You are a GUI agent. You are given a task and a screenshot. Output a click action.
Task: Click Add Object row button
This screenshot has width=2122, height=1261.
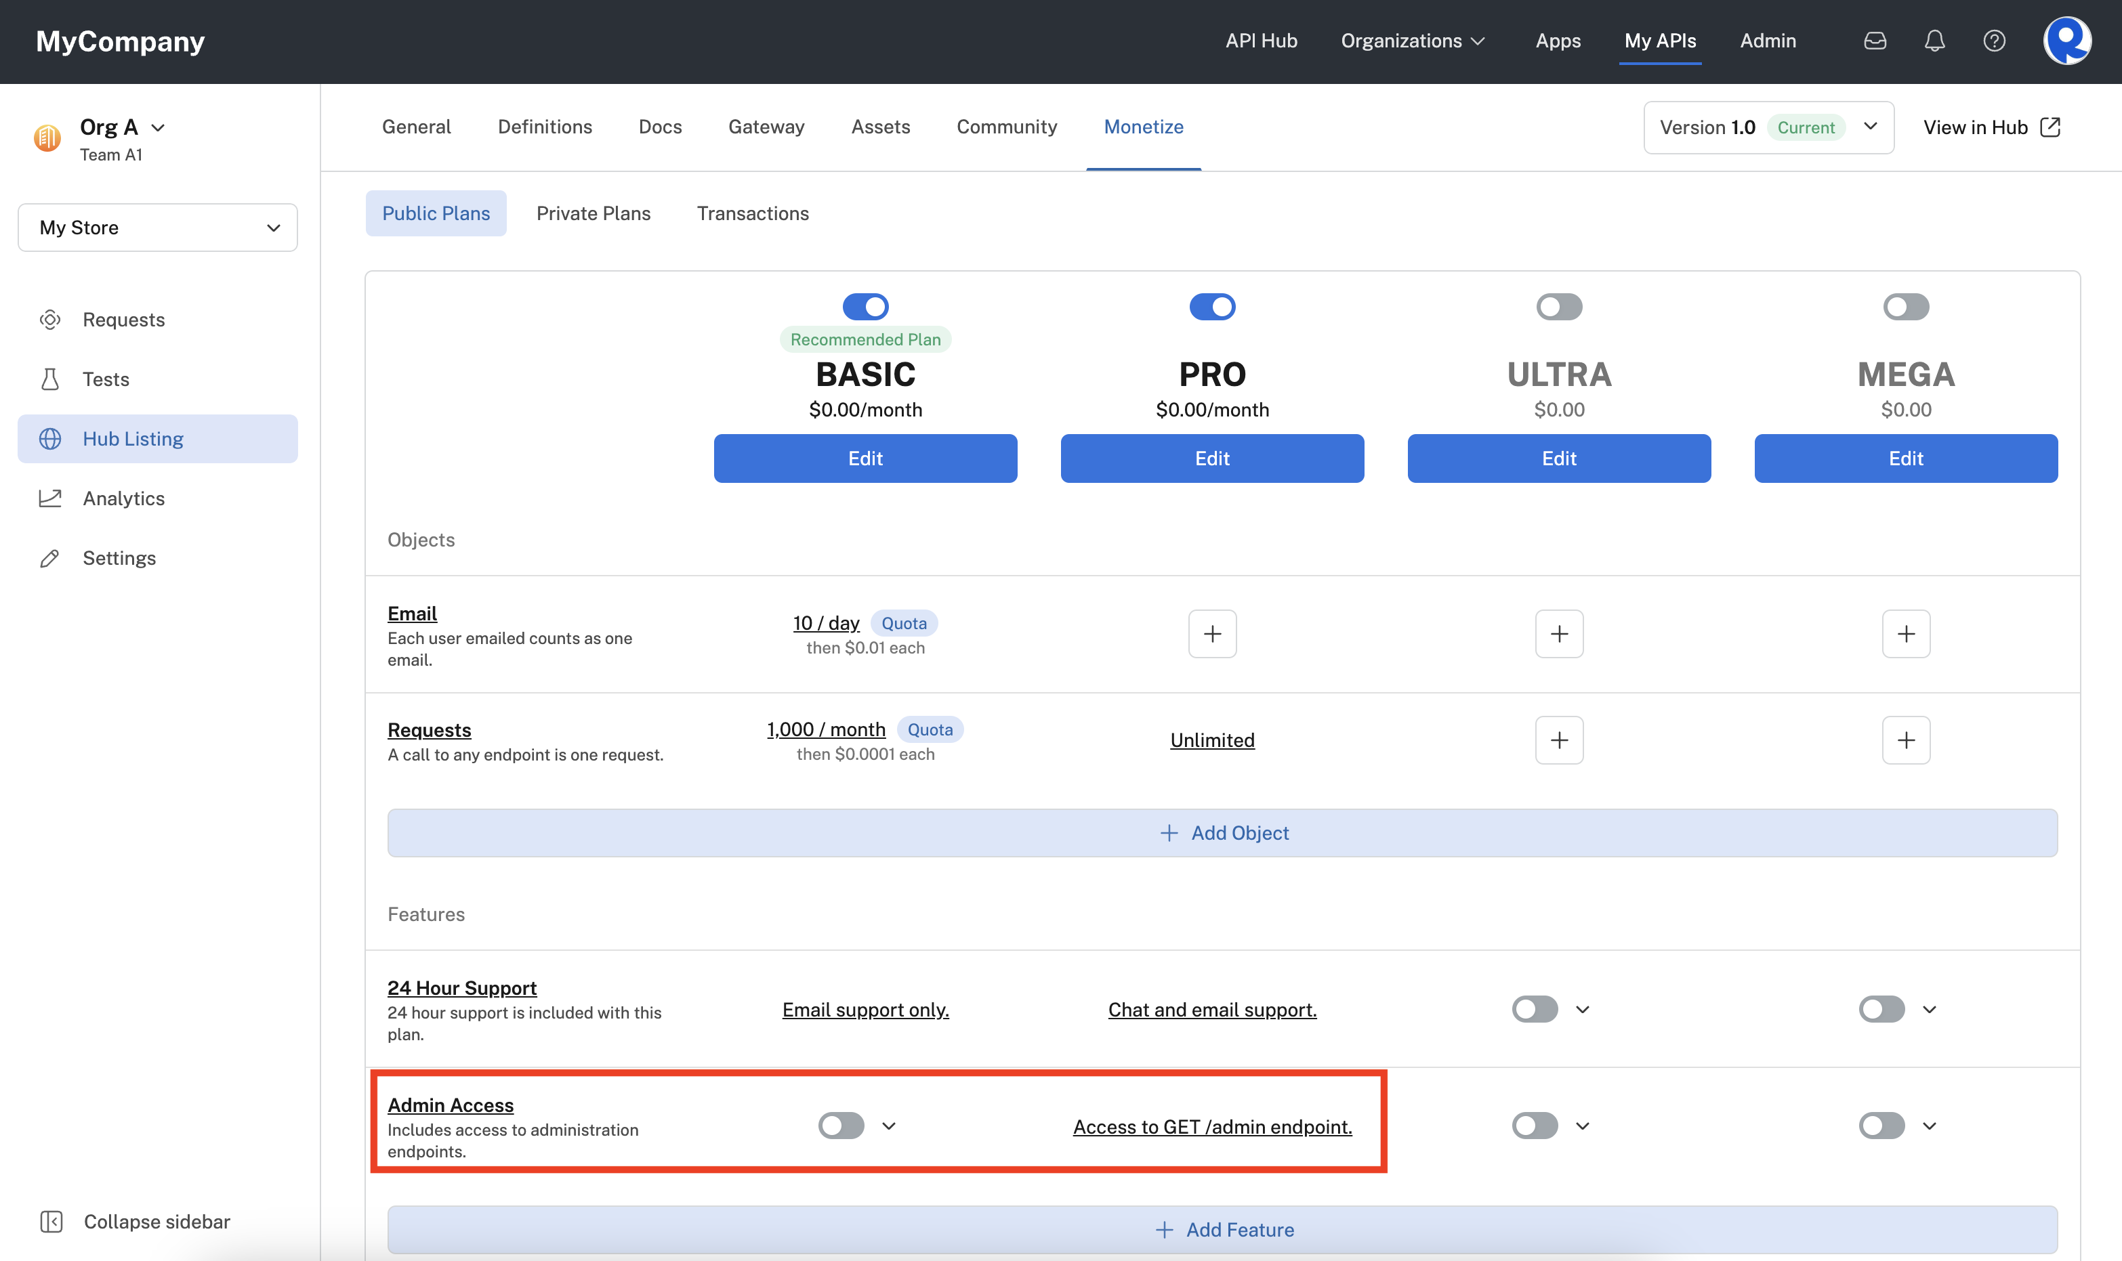click(x=1222, y=830)
